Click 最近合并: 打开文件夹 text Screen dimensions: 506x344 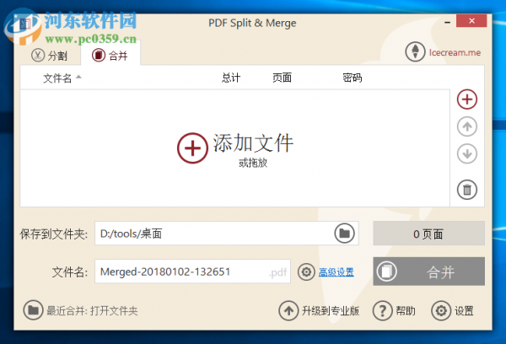click(92, 311)
